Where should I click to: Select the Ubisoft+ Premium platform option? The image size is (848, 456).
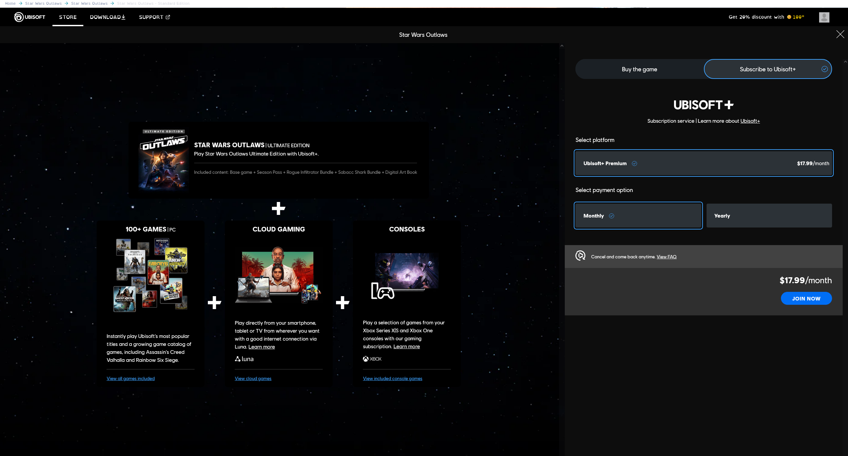point(704,163)
